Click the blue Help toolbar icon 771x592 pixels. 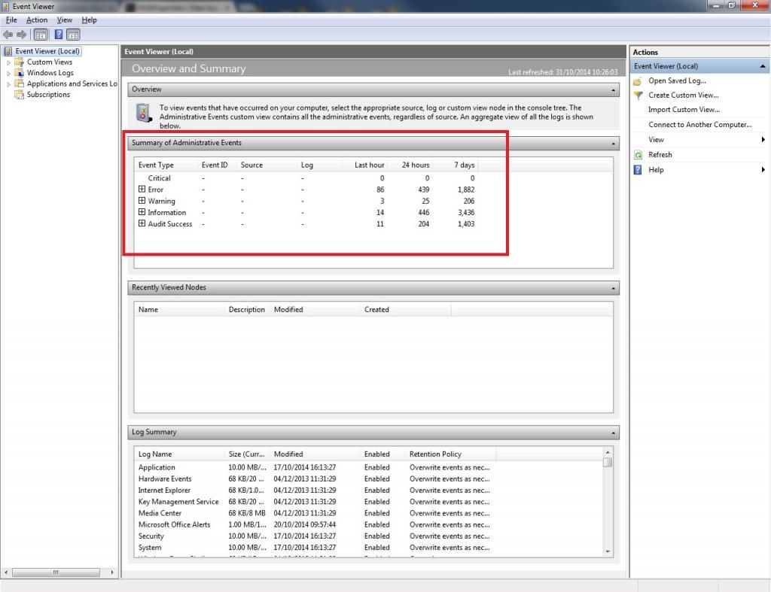(x=59, y=35)
